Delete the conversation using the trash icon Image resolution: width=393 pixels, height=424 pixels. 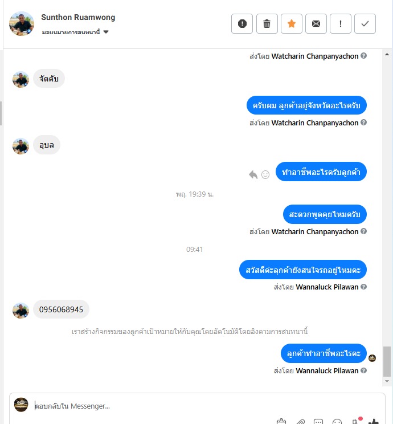(267, 24)
